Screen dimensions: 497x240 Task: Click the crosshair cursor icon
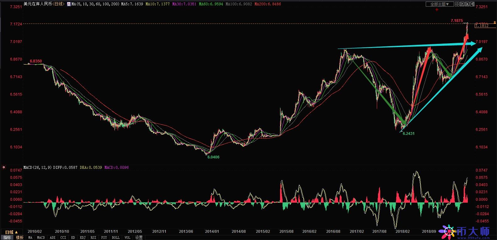point(457,4)
